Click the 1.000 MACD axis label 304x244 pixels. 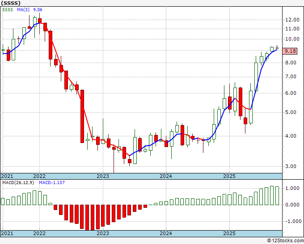tap(292, 189)
